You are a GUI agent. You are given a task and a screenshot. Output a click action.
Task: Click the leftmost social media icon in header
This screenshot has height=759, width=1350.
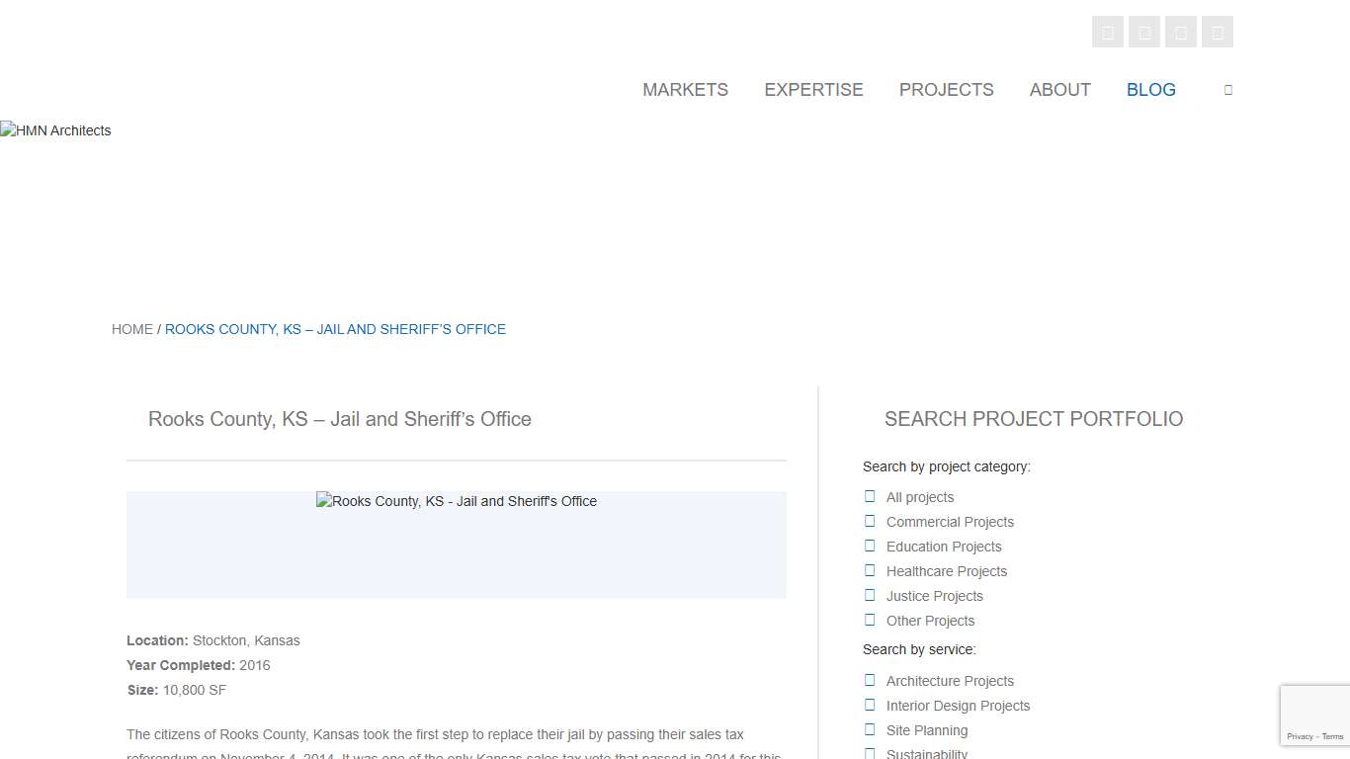pyautogui.click(x=1107, y=33)
